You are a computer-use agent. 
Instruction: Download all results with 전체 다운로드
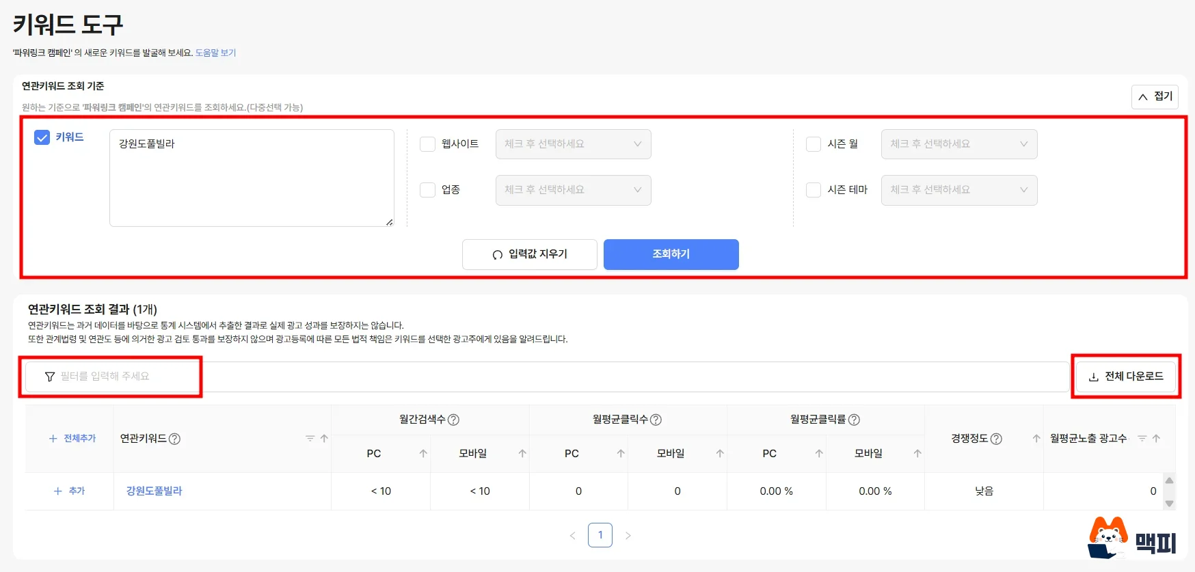coord(1126,377)
